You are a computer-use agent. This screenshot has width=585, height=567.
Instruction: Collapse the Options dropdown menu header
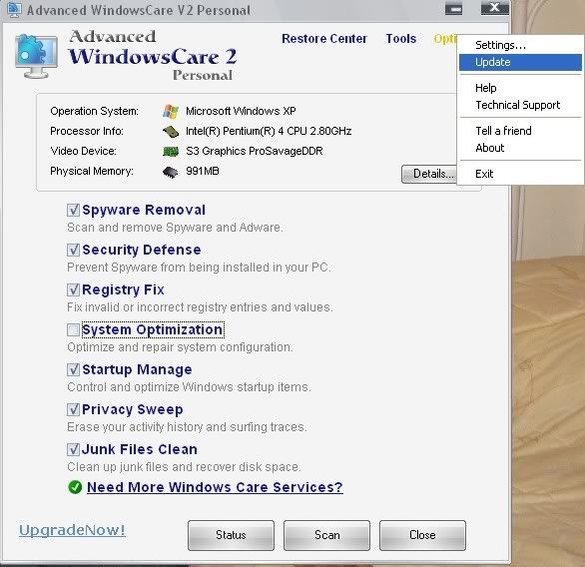pos(445,39)
